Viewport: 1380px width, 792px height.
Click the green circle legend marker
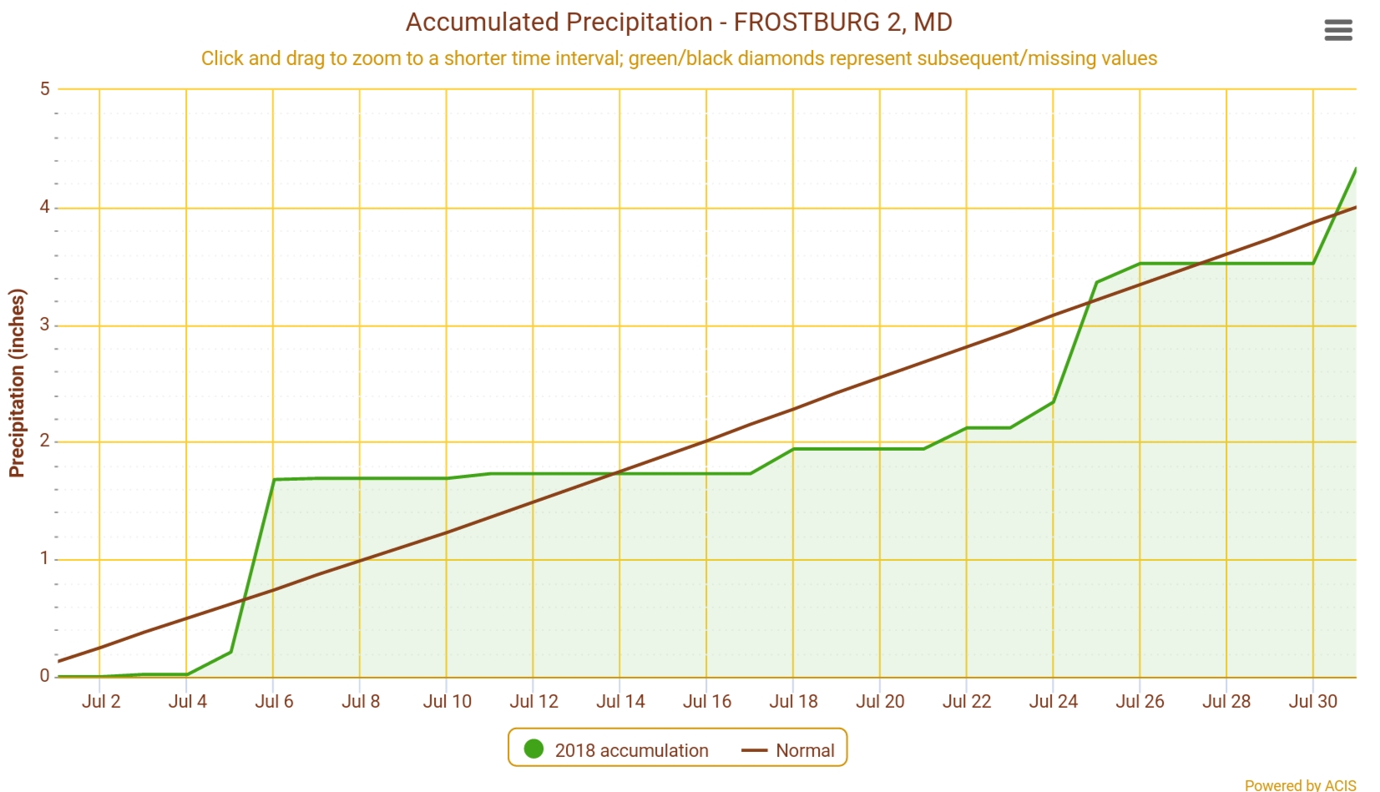click(x=533, y=749)
